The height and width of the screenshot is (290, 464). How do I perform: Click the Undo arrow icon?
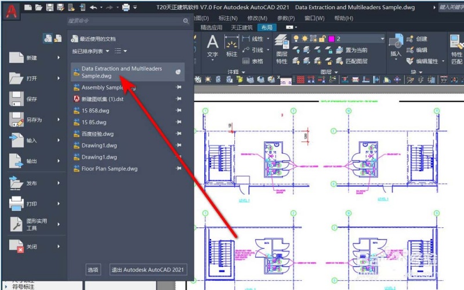[x=93, y=7]
